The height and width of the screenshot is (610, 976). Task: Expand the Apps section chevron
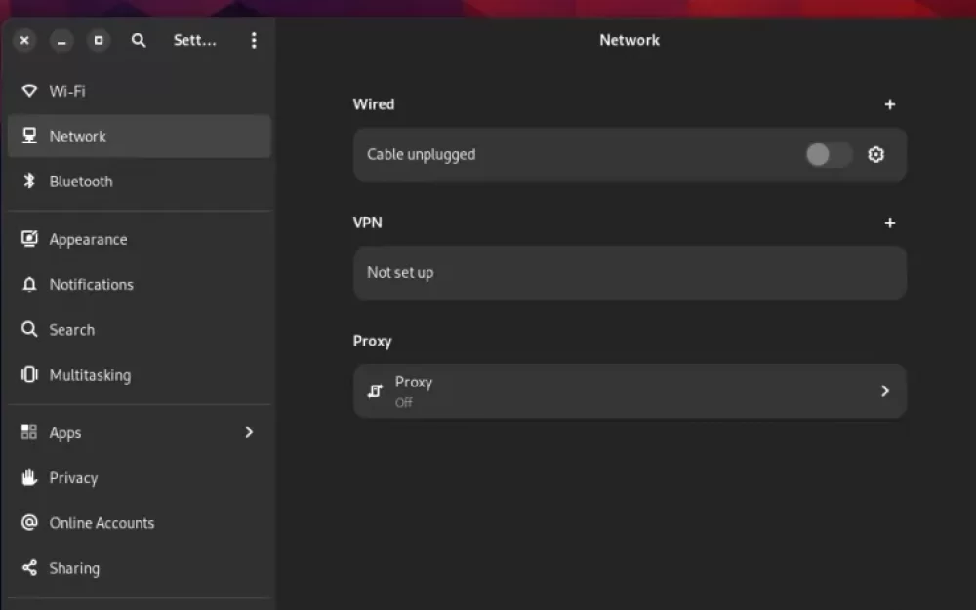pos(249,432)
